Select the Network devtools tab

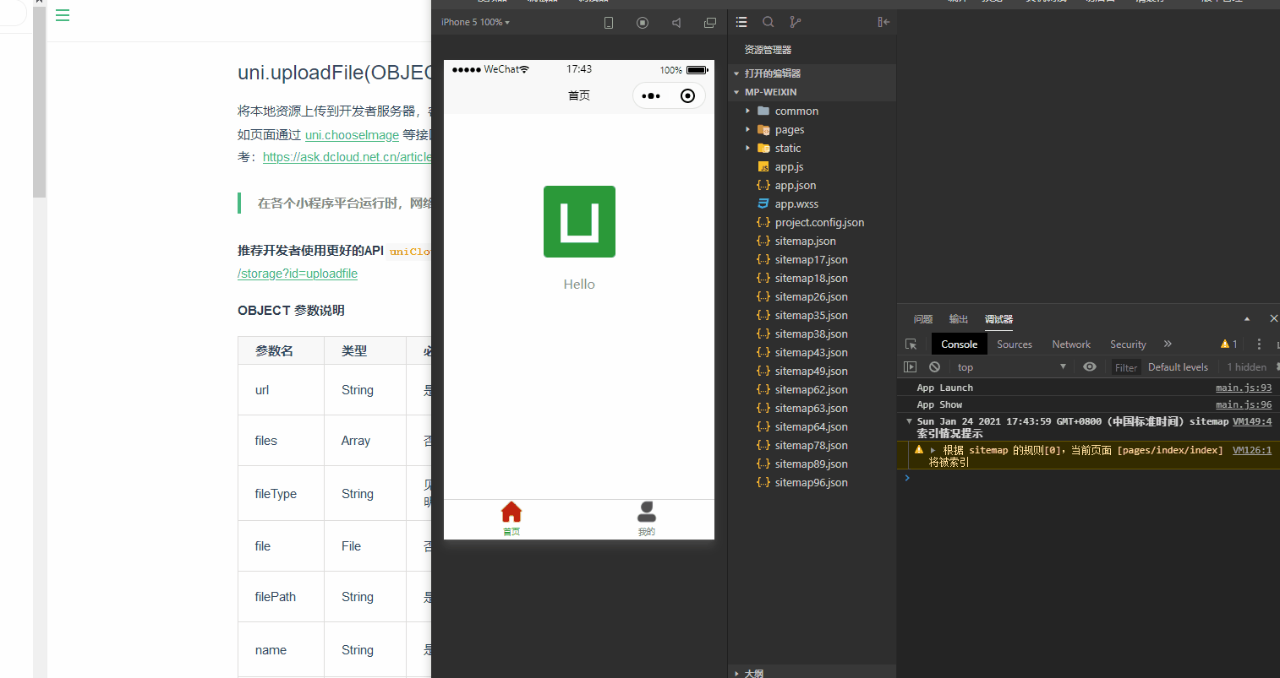click(1071, 344)
